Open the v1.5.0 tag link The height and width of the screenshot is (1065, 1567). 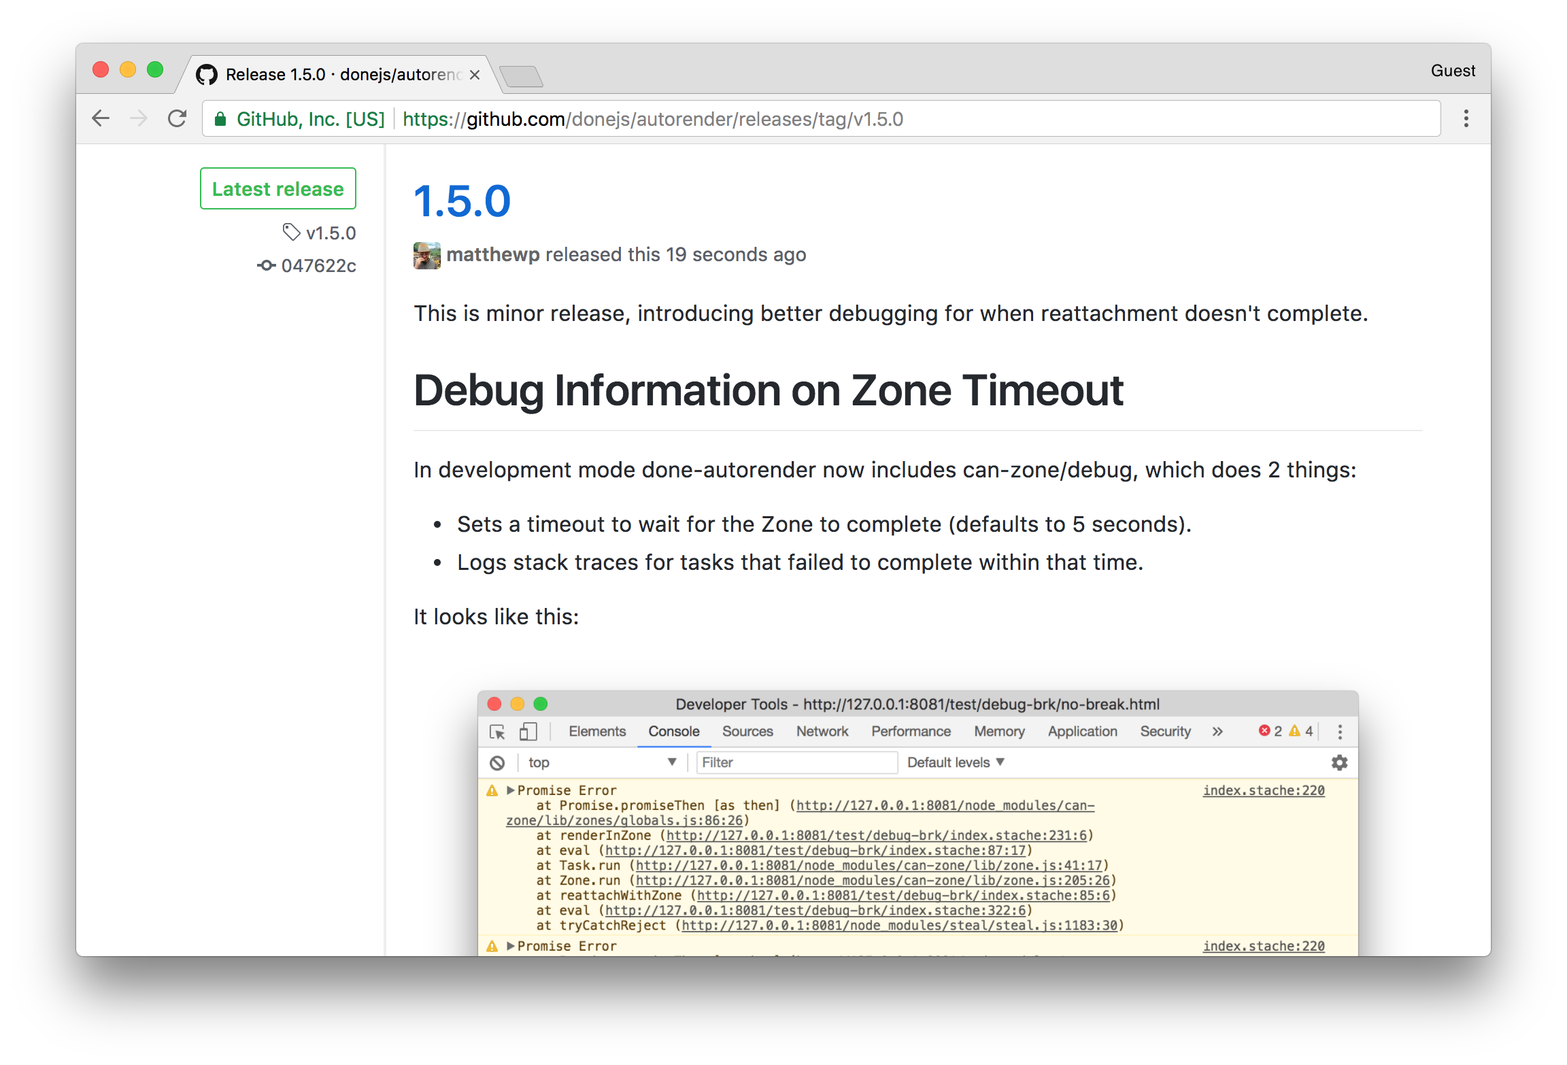[331, 233]
